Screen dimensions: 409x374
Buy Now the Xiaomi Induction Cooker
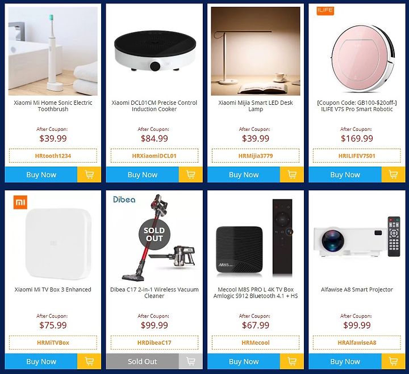143,175
